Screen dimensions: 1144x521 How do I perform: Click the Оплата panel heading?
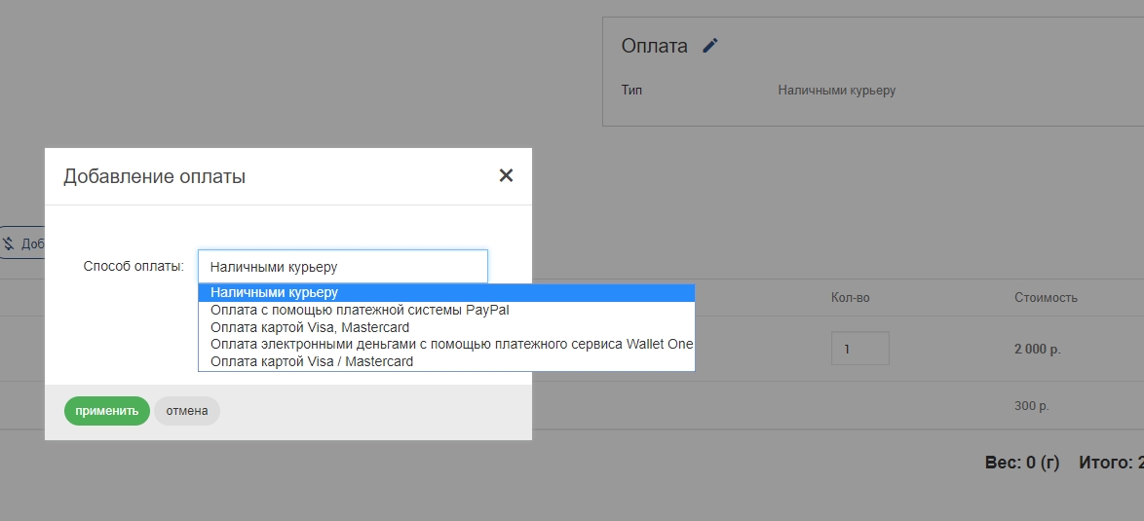[654, 46]
